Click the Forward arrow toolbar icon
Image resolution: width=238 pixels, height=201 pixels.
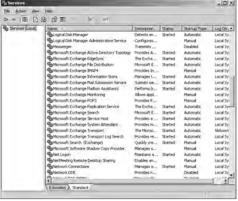(x=14, y=20)
